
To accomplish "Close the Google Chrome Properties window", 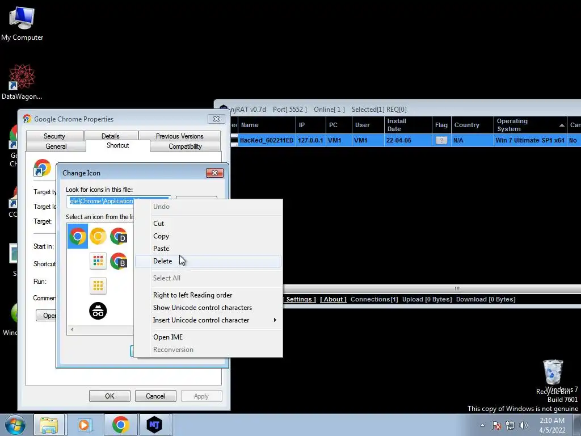I will point(216,119).
